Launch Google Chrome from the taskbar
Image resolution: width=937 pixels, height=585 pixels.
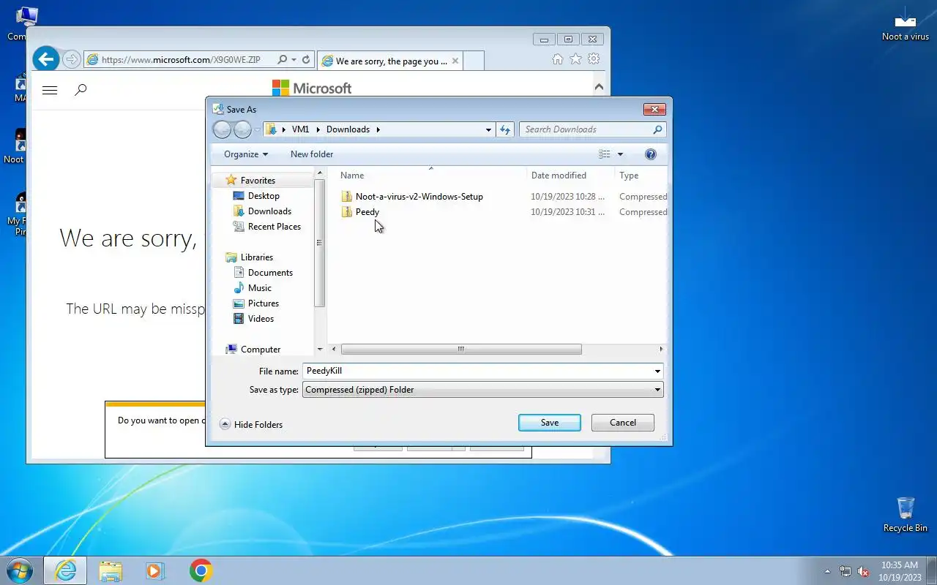point(201,570)
